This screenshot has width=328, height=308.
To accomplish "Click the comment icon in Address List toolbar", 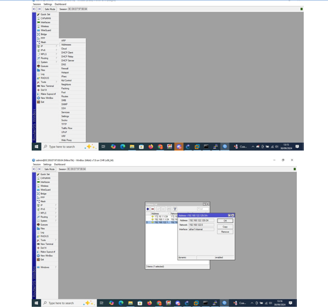I will pyautogui.click(x=169, y=209).
